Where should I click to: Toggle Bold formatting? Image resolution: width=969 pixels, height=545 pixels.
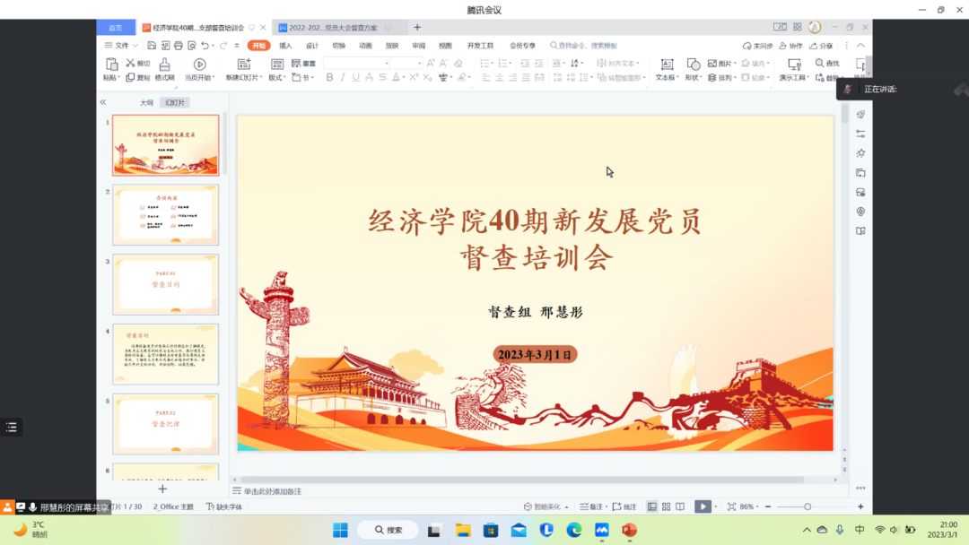[329, 78]
